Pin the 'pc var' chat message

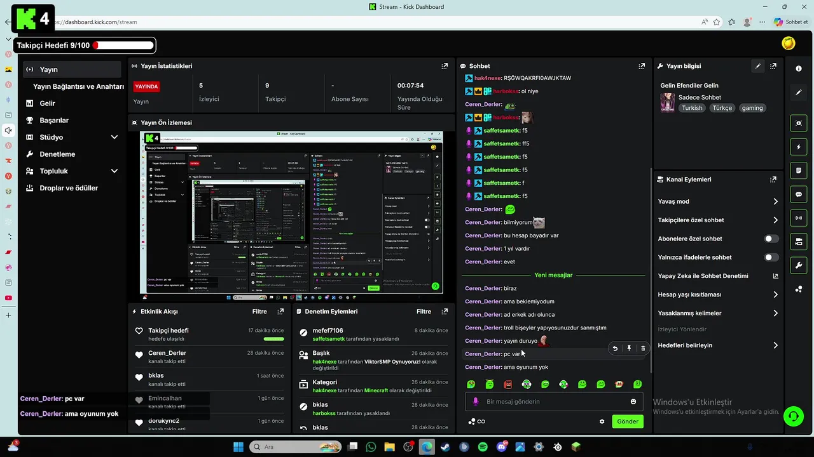coord(629,348)
